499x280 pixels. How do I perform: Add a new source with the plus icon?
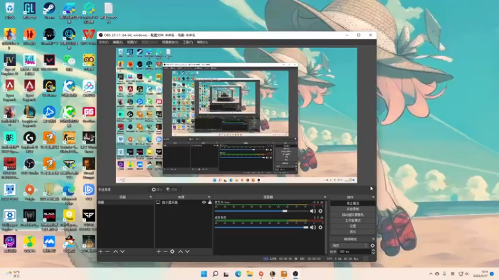(158, 251)
